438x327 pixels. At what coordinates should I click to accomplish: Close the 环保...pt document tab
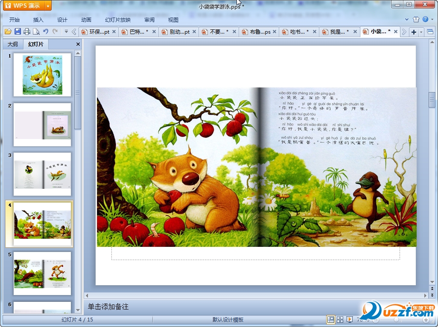(x=114, y=32)
